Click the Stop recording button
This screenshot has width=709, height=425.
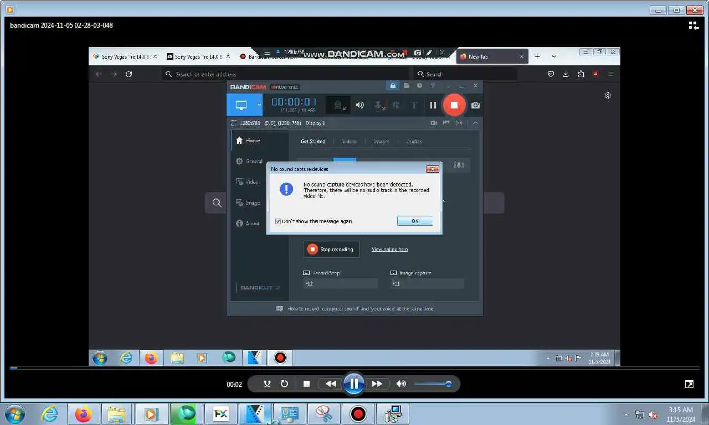click(x=331, y=249)
